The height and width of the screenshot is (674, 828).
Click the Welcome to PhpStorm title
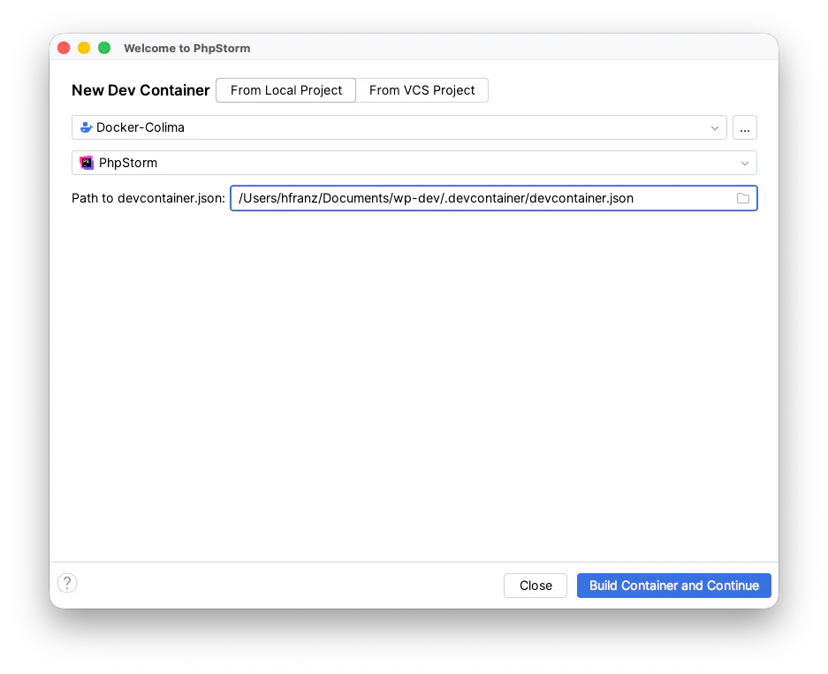point(187,48)
